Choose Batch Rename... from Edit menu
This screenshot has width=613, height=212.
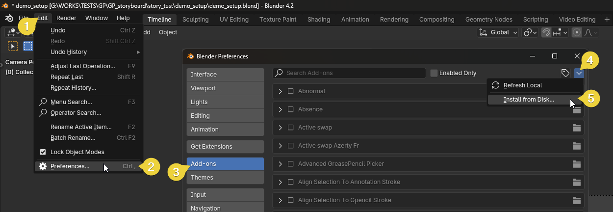tap(89, 138)
